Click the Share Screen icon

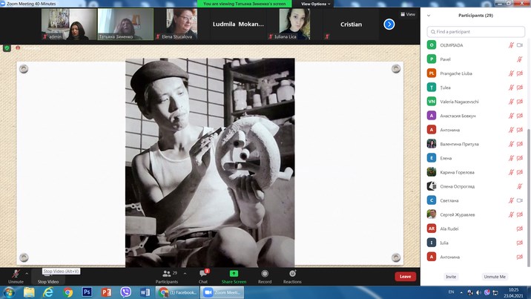pyautogui.click(x=234, y=274)
